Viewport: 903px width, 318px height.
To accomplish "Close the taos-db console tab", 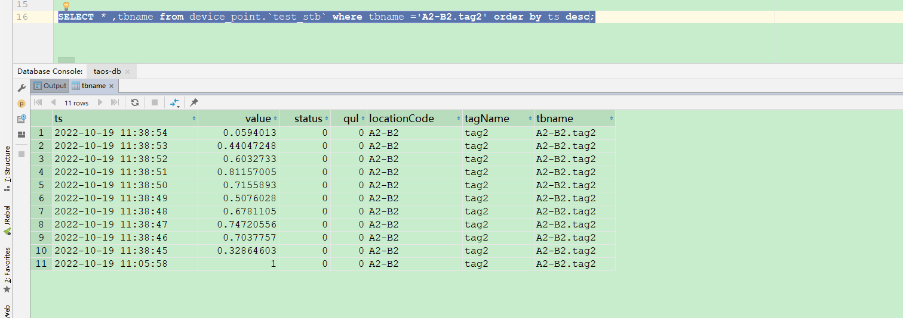I will pos(127,71).
